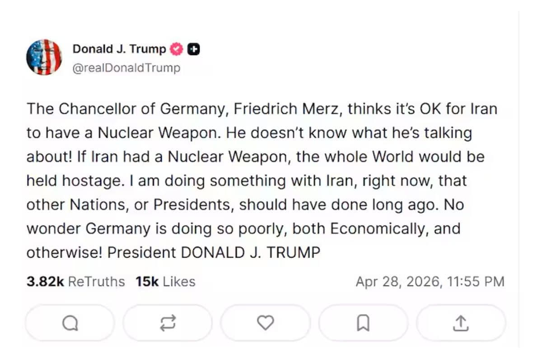Click the pink verified checkmark badge
542x361 pixels.
177,49
